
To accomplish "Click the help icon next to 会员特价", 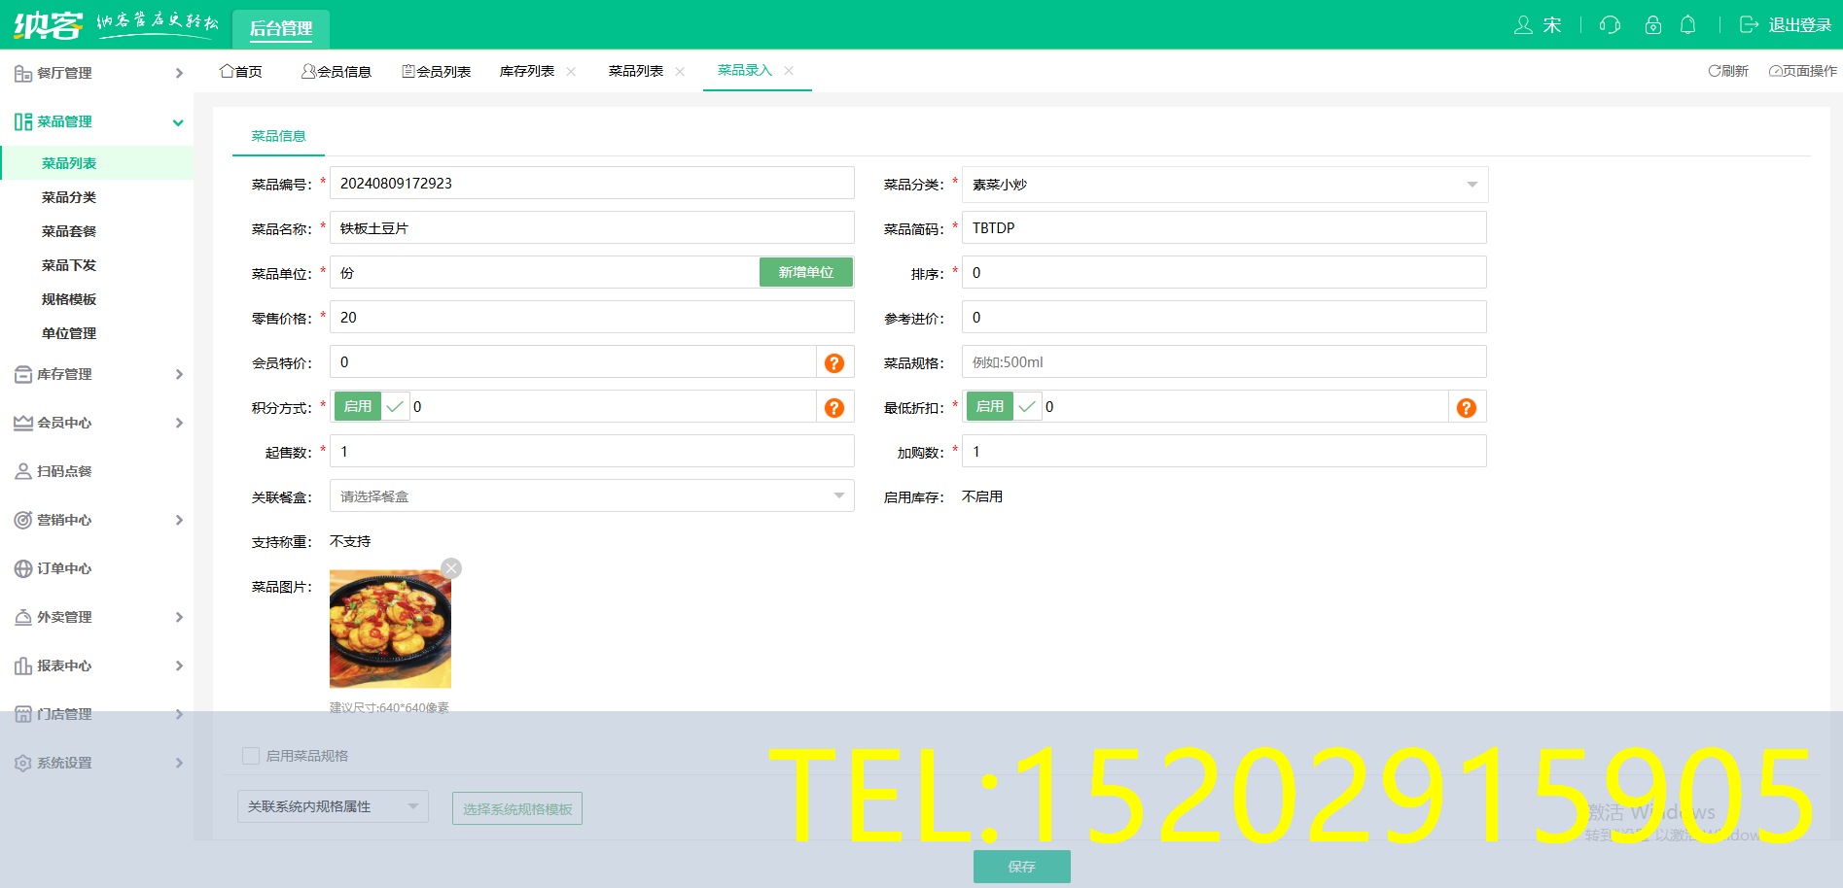I will point(833,362).
